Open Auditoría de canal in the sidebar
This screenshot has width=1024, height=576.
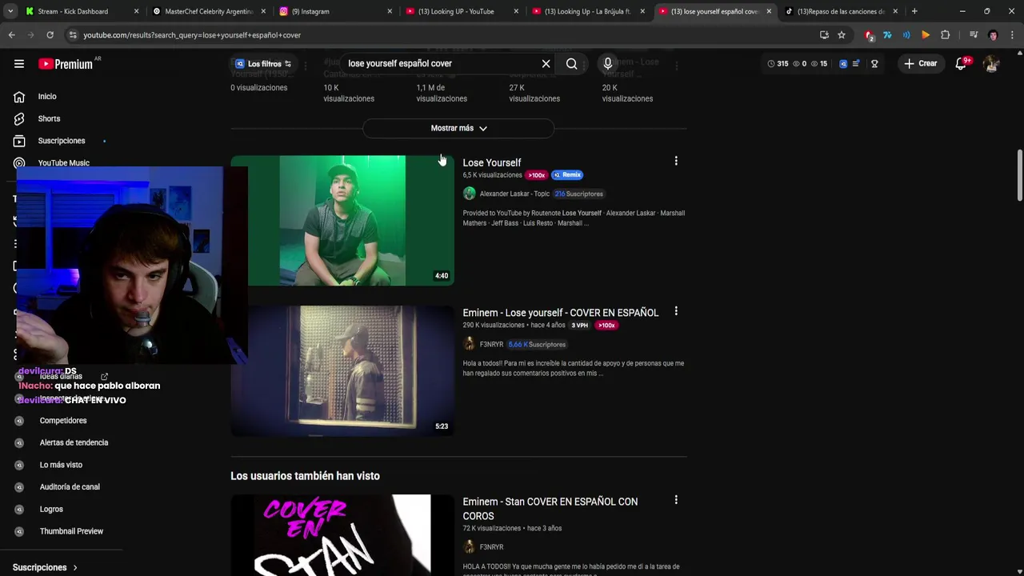(70, 486)
